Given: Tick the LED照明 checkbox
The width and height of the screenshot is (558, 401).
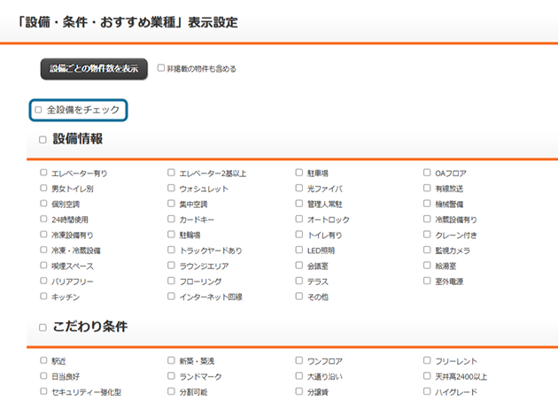Looking at the screenshot, I should [299, 250].
